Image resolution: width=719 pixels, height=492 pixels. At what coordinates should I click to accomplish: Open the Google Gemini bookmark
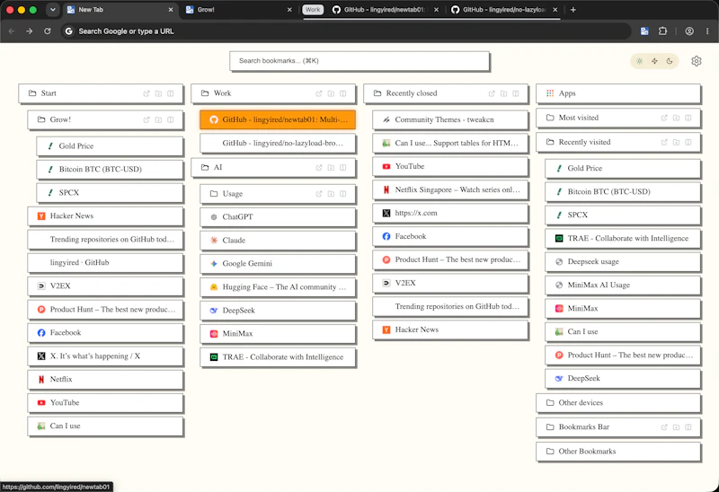click(278, 264)
